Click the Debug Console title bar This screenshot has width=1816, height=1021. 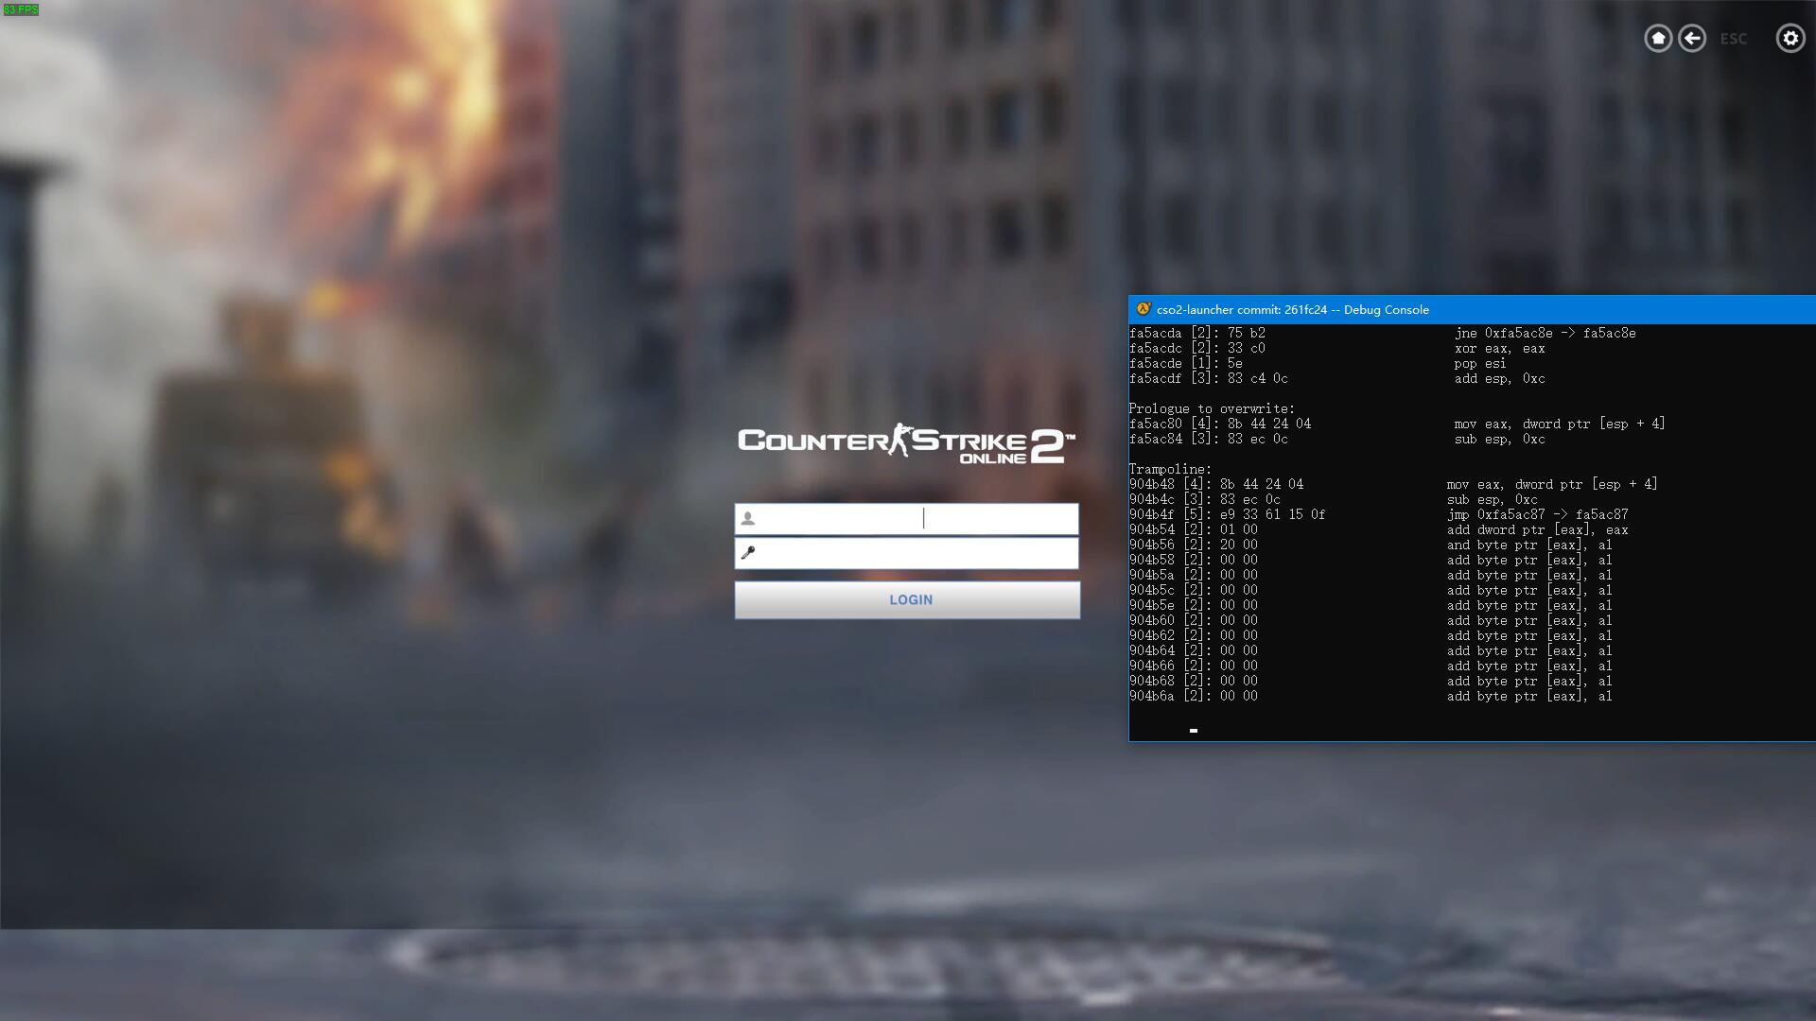click(1472, 309)
